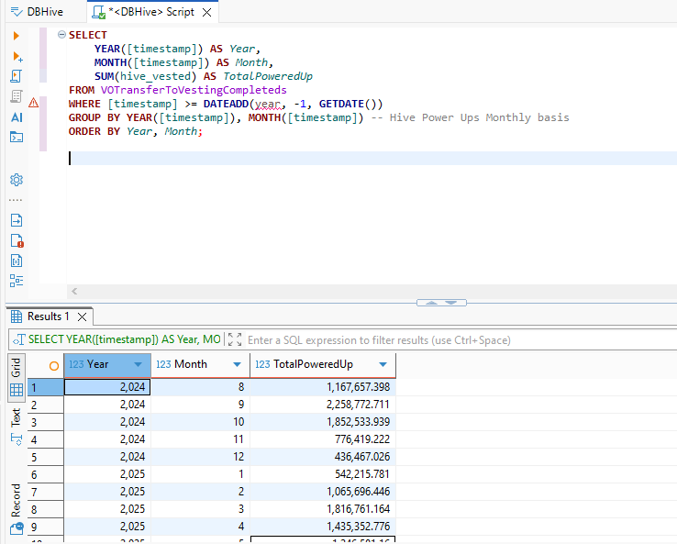Click the SELECT query text in results bar
Image resolution: width=677 pixels, height=544 pixels.
pos(125,339)
